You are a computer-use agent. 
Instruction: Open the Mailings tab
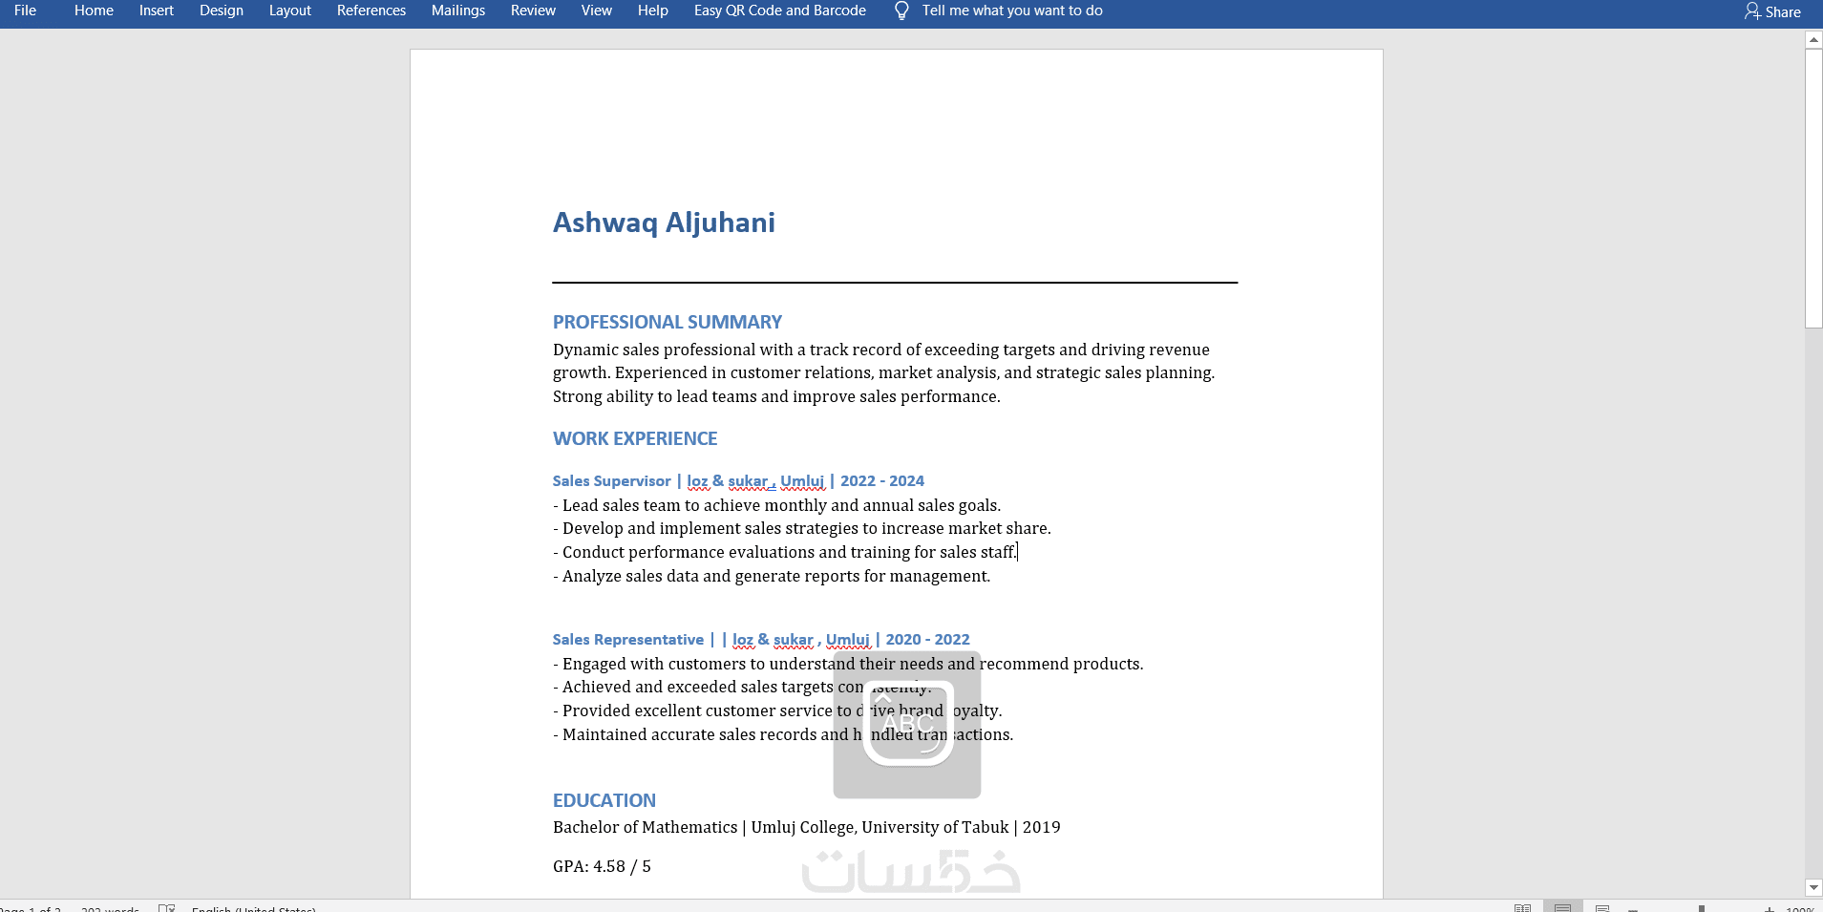point(458,11)
